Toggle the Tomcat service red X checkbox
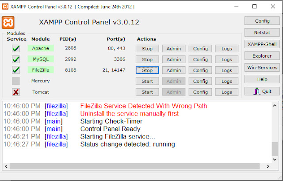 pos(16,92)
